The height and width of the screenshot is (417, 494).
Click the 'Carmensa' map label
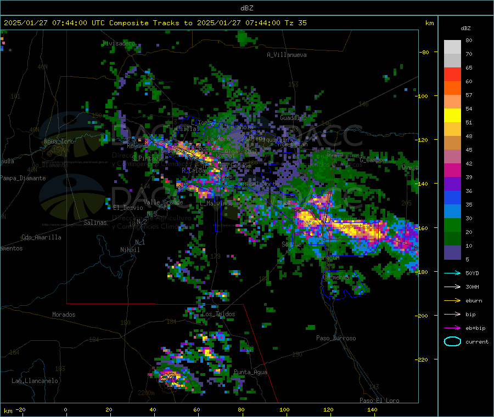click(x=336, y=277)
